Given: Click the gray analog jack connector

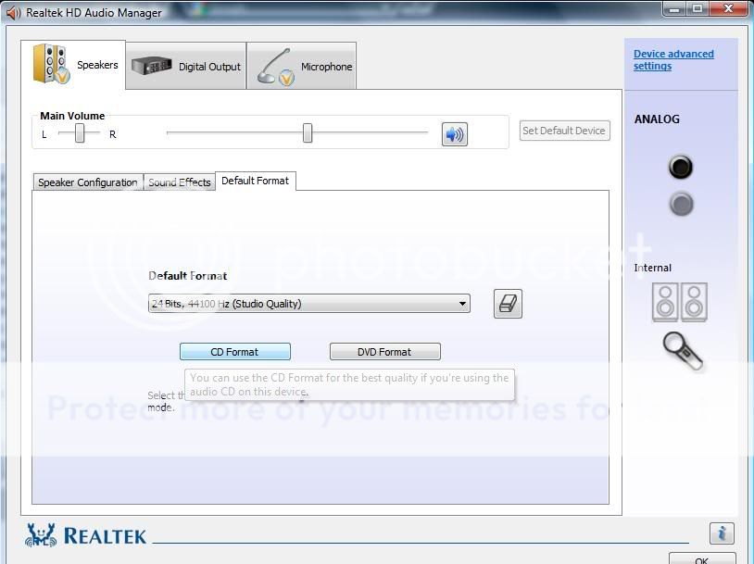Looking at the screenshot, I should tap(682, 204).
